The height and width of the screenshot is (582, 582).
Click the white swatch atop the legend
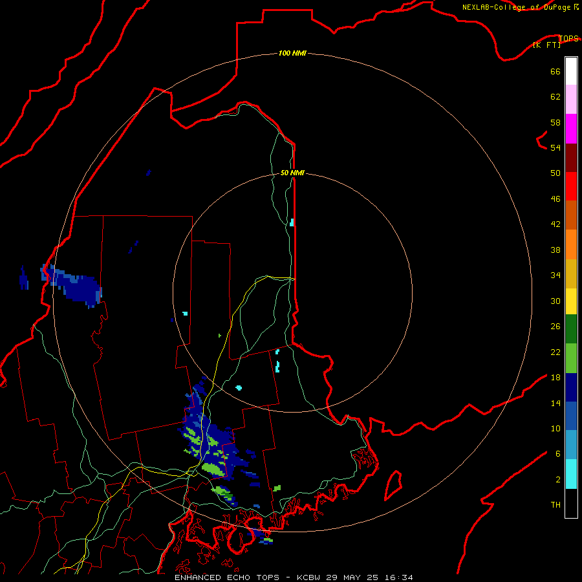(x=571, y=71)
